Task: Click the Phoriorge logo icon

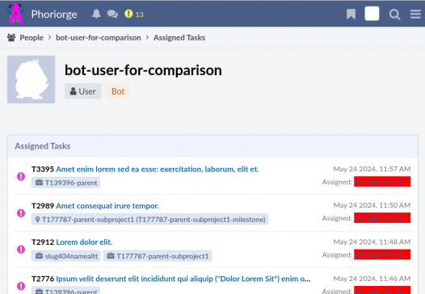Action: pos(15,14)
